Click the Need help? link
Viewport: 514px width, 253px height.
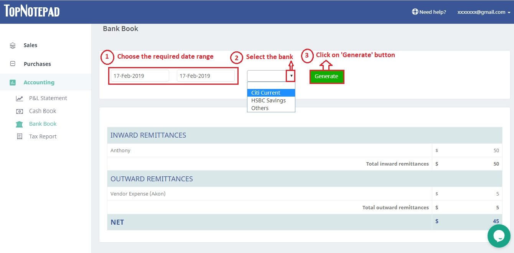point(433,12)
